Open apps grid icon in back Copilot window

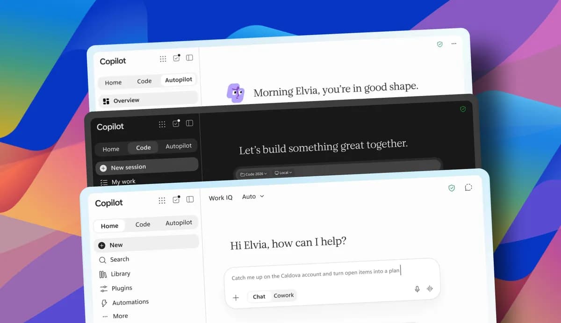(163, 59)
